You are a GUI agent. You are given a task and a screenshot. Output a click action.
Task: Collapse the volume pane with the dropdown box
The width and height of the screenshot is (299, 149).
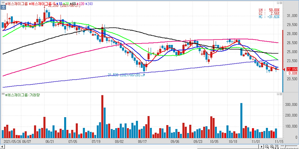(278, 94)
